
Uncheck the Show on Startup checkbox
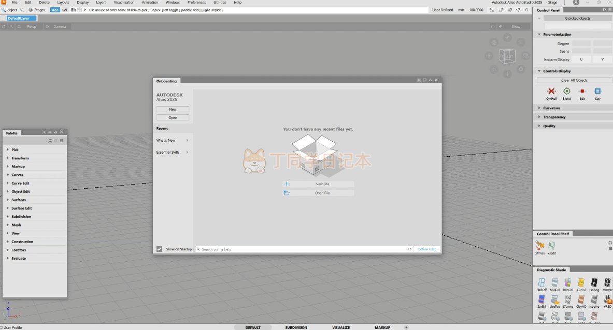160,249
